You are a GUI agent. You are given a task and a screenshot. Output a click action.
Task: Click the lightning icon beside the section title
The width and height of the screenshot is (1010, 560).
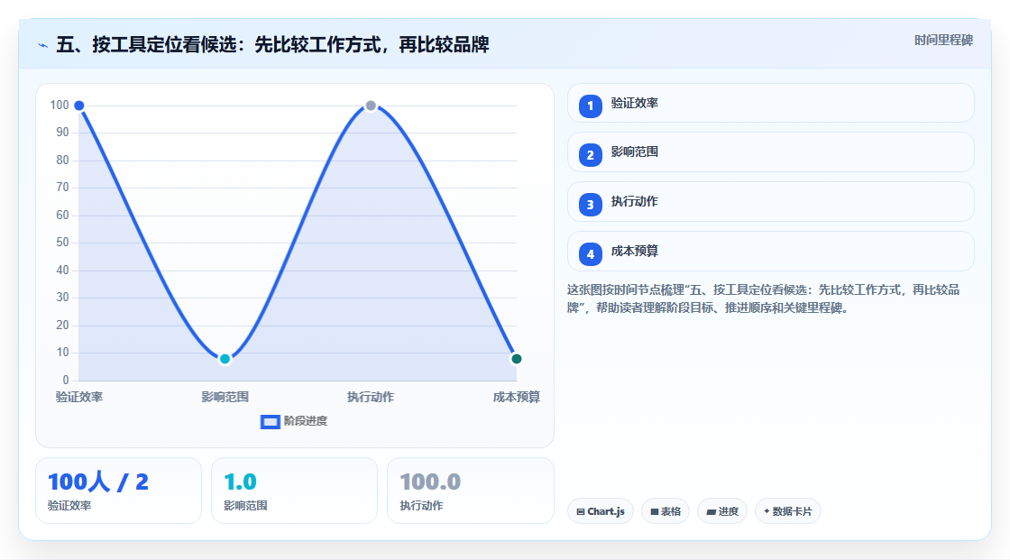coord(42,45)
